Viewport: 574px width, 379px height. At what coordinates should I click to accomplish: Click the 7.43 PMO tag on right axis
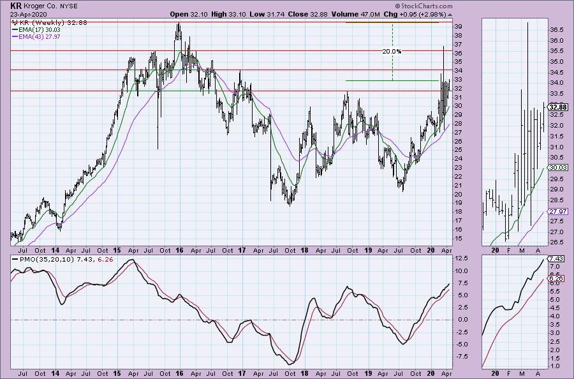pyautogui.click(x=556, y=258)
